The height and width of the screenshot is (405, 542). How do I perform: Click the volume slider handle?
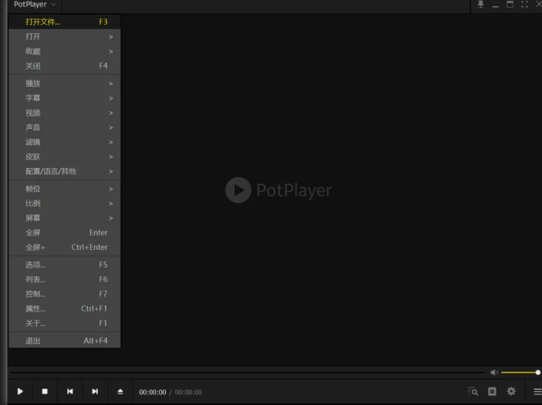[538, 373]
